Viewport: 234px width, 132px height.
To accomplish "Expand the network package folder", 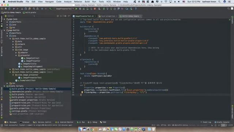I will 13,44.
